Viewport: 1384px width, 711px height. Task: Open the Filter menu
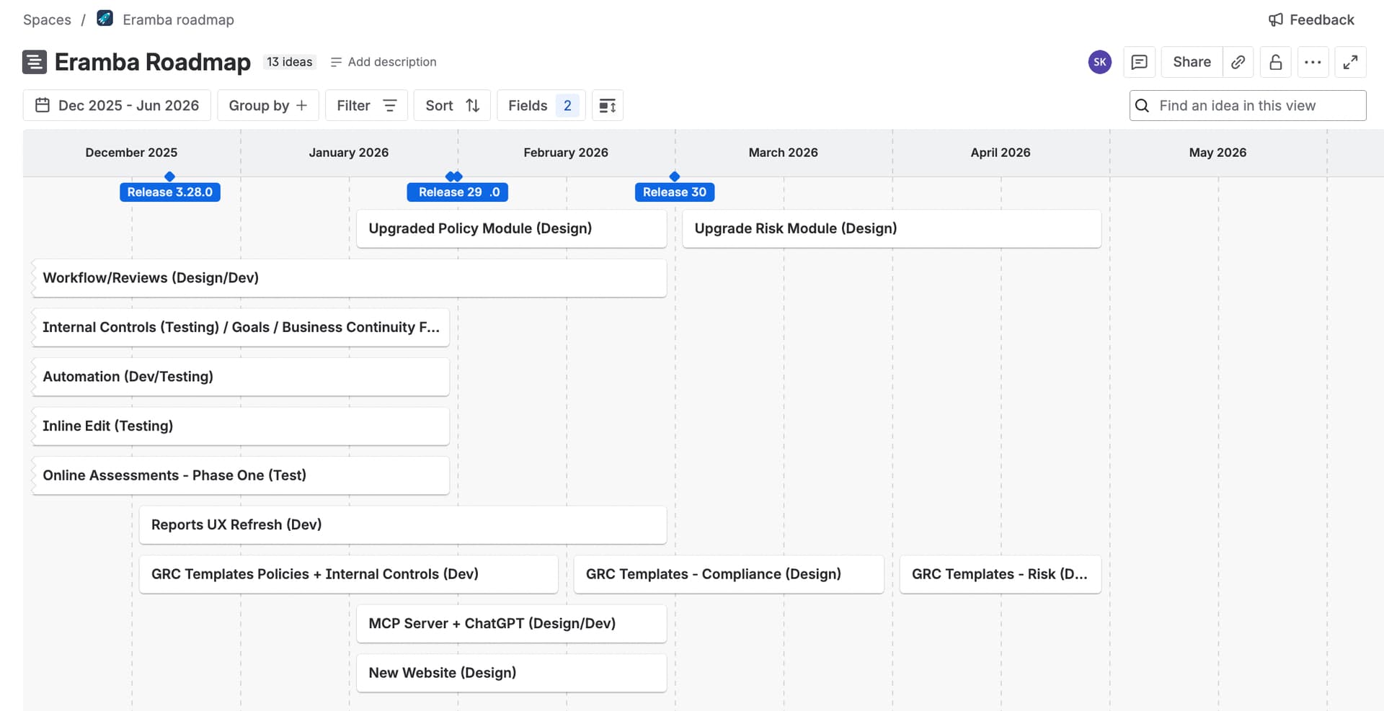(366, 106)
